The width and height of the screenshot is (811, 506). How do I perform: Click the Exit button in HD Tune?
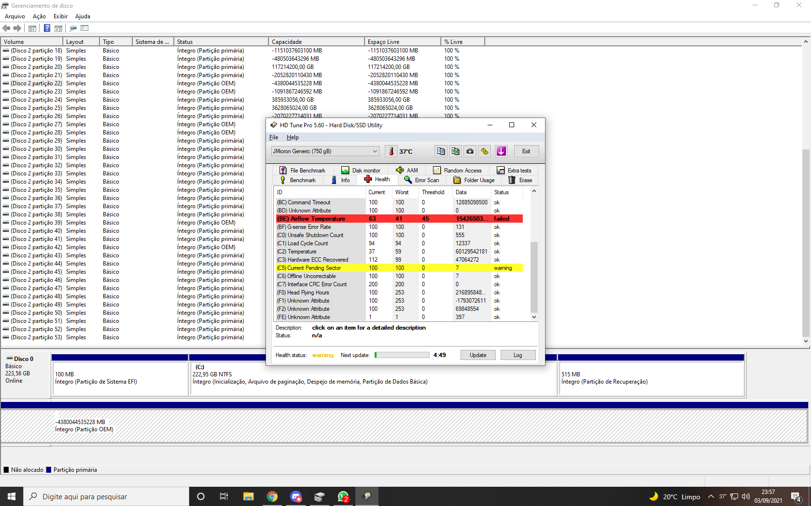tap(526, 151)
